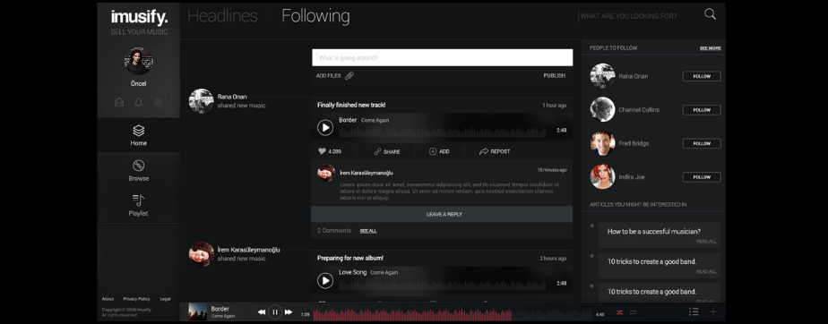Click the search magnifier icon
Viewport: 828px width, 324px height.
coord(710,14)
